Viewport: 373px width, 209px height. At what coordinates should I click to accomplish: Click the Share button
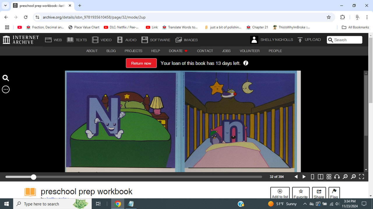point(319,193)
